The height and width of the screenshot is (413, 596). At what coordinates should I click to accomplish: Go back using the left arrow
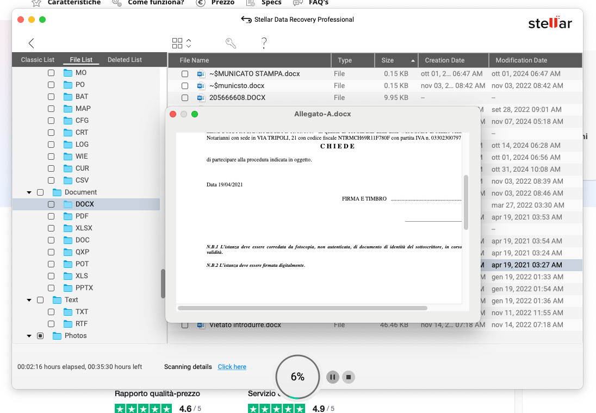coord(31,43)
